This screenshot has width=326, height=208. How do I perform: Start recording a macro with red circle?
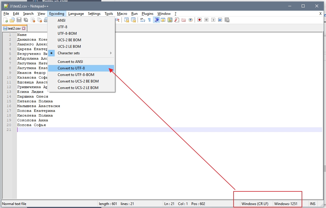point(200,20)
